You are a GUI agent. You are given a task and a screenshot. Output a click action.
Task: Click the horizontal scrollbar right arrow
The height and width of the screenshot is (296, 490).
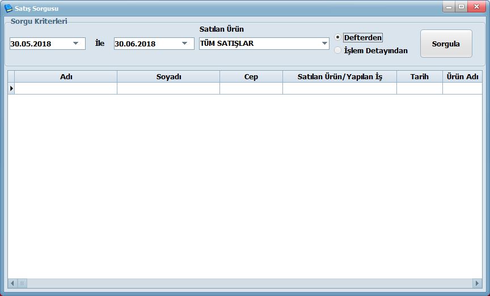[x=477, y=283]
